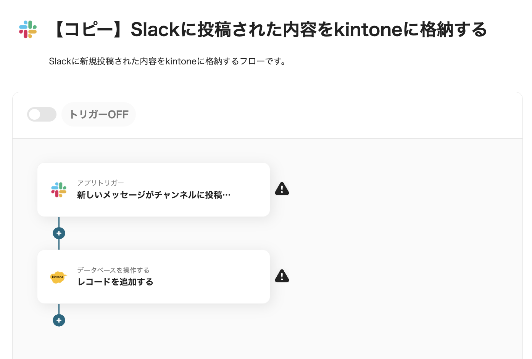The width and height of the screenshot is (532, 359).
Task: Click the connector line just below the kintone card
Action: [59, 309]
